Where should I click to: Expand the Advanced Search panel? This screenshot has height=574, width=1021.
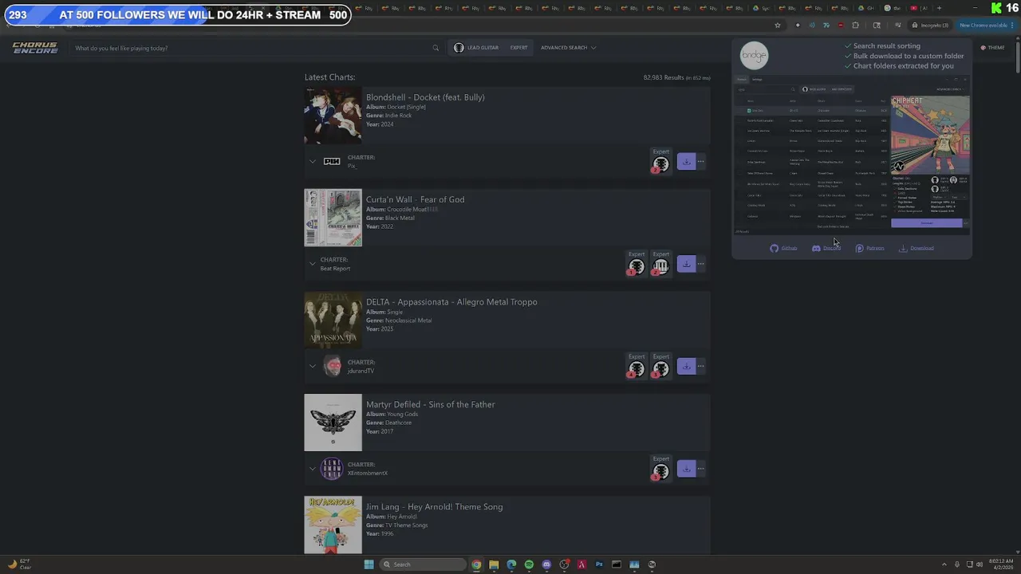pos(568,48)
